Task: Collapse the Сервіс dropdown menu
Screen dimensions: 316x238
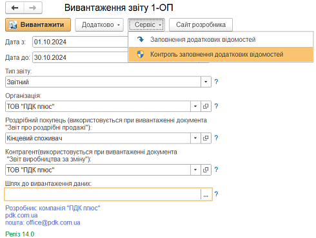Action: click(x=146, y=24)
